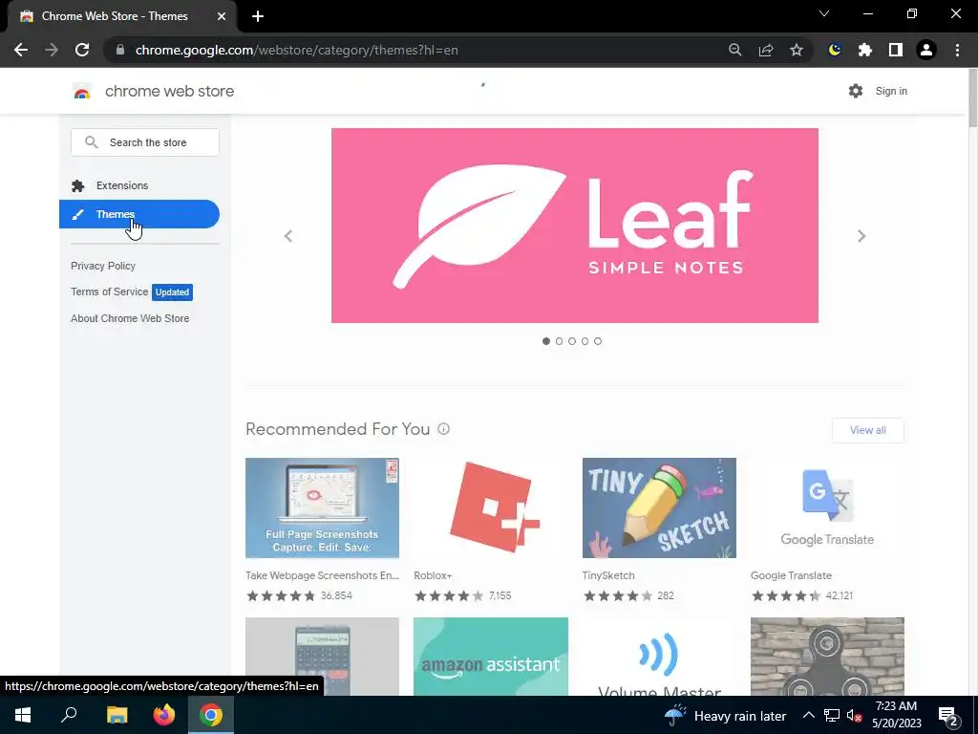Bookmark this tab with the star icon
Viewport: 978px width, 734px height.
797,50
